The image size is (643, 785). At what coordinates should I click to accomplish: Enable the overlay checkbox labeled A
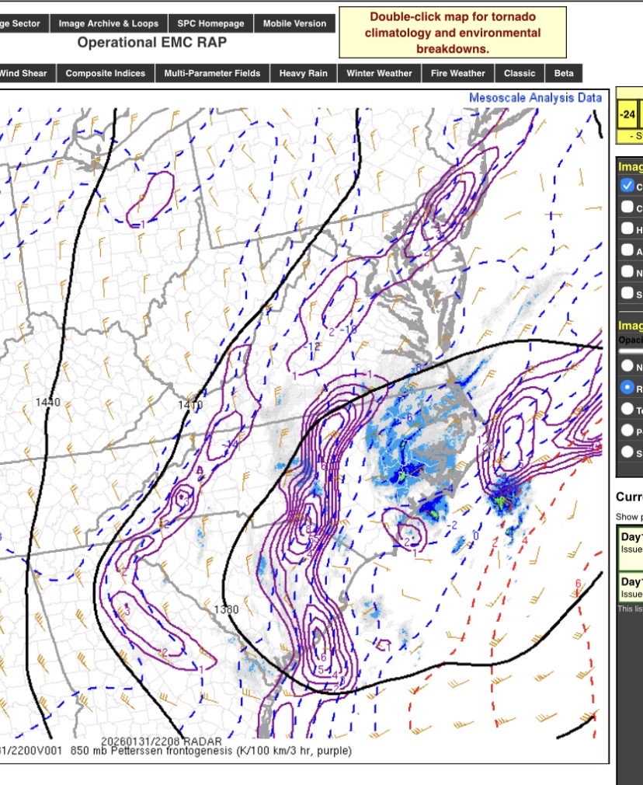(627, 250)
